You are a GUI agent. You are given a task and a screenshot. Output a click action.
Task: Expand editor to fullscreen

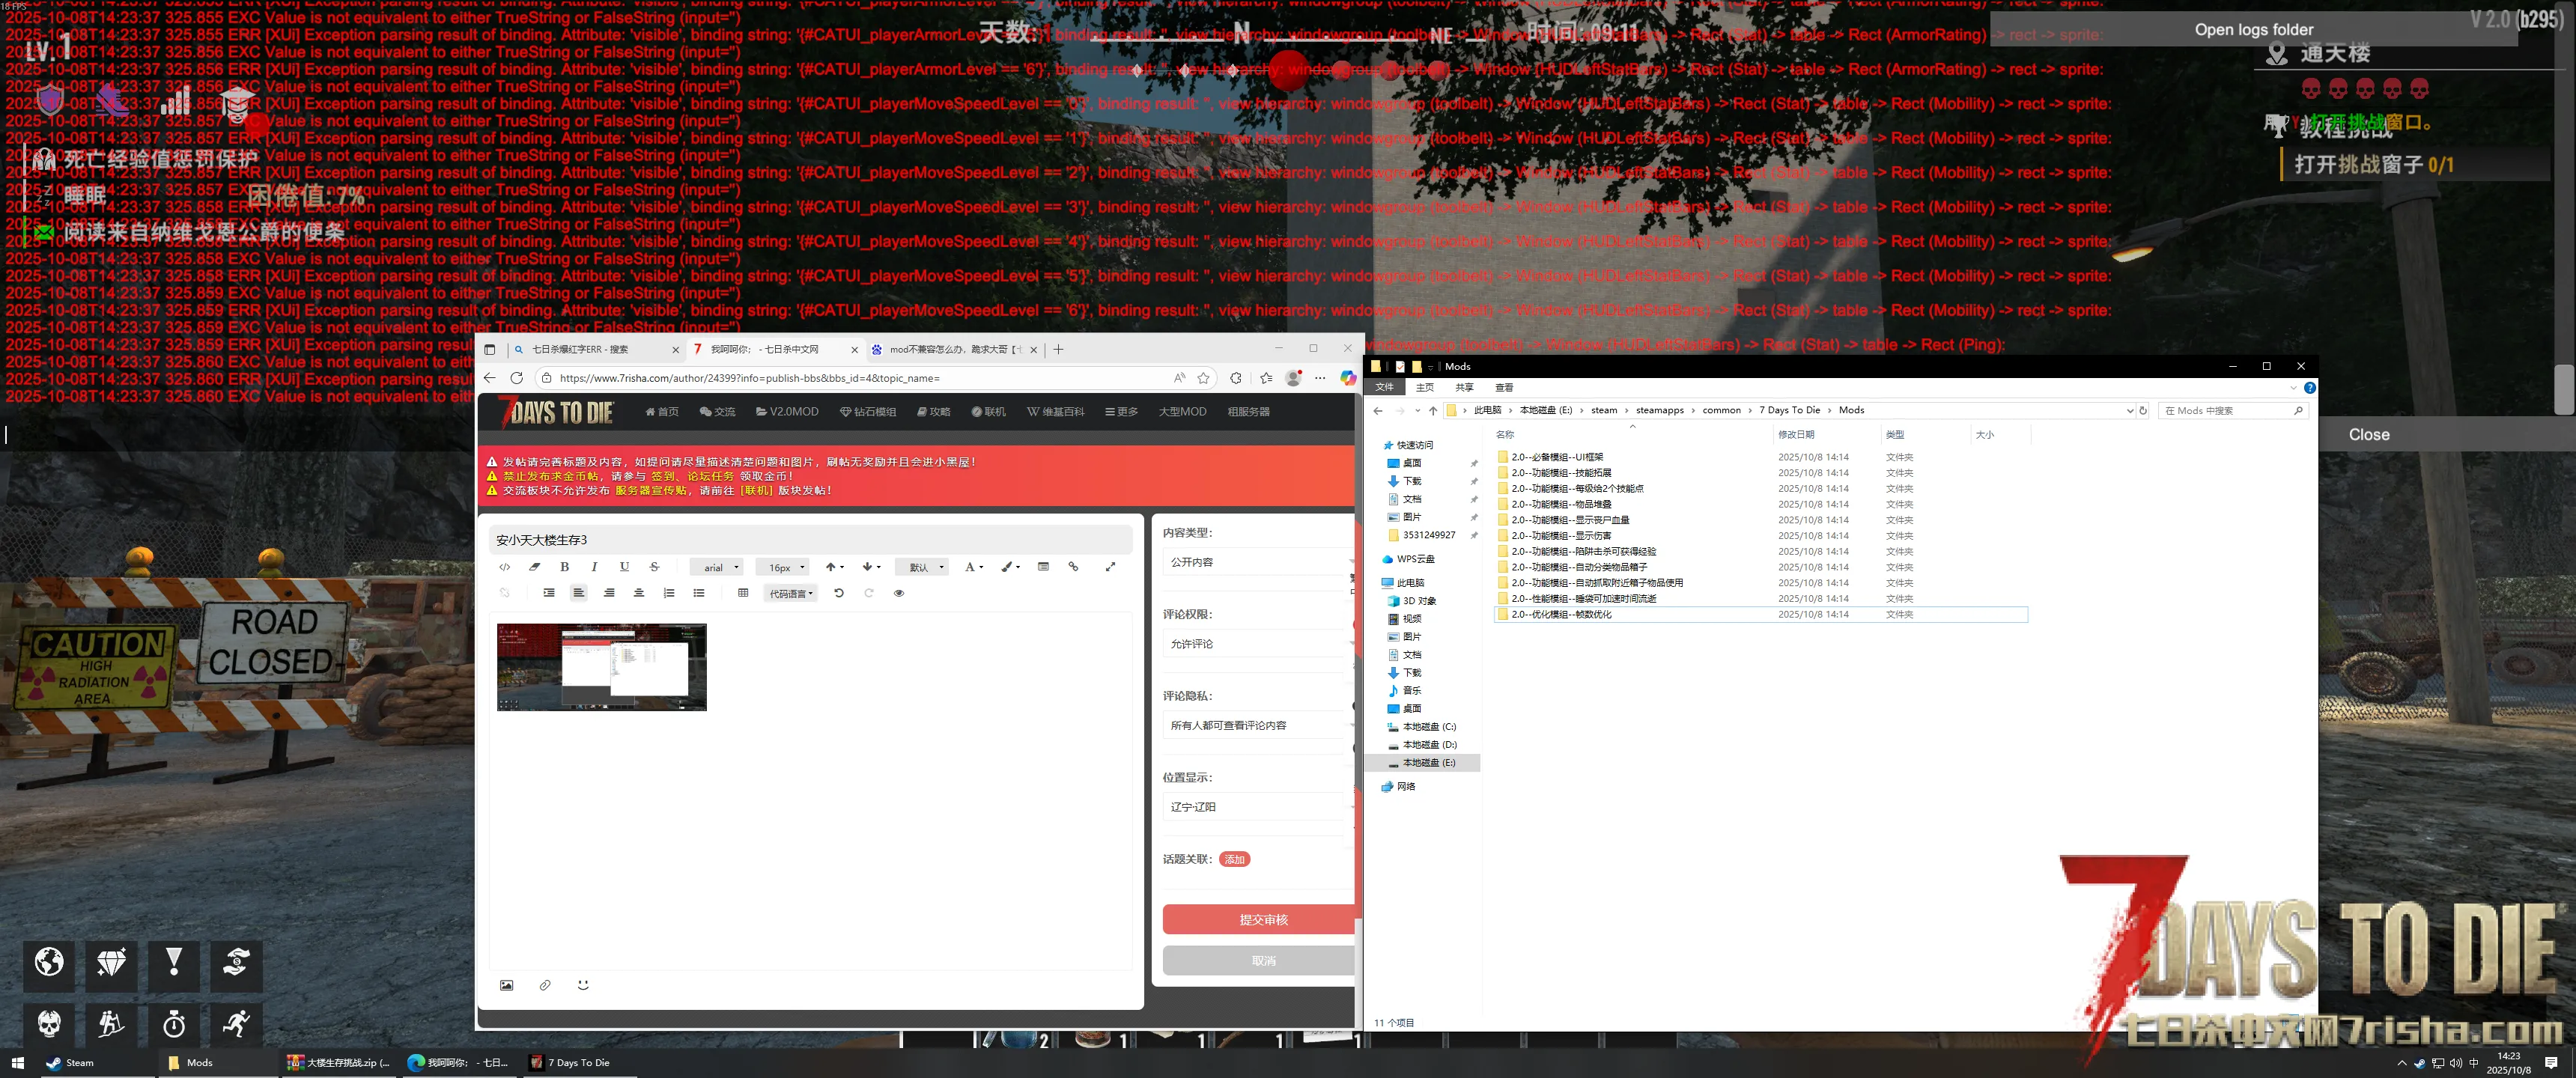[x=1110, y=567]
